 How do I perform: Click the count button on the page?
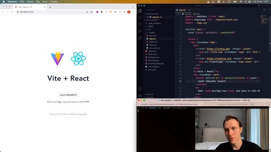click(x=68, y=95)
